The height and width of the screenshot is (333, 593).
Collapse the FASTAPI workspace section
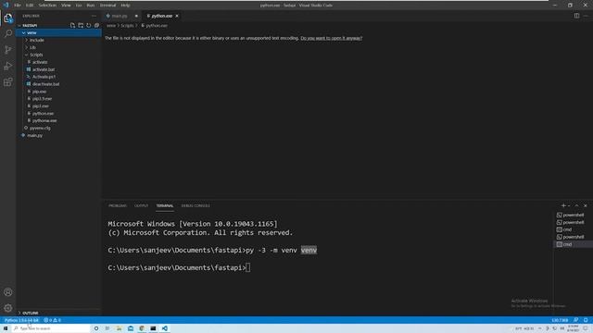[x=30, y=25]
